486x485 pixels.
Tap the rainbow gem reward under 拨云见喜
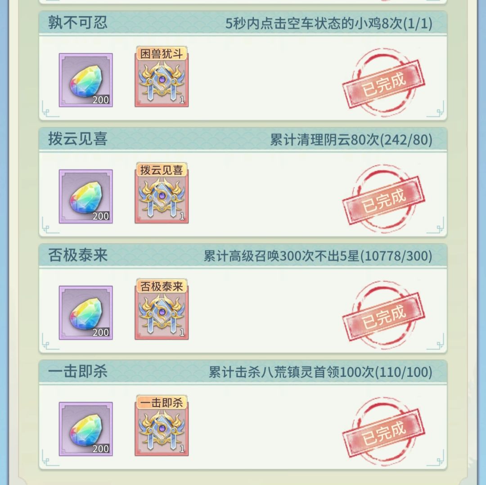[86, 196]
